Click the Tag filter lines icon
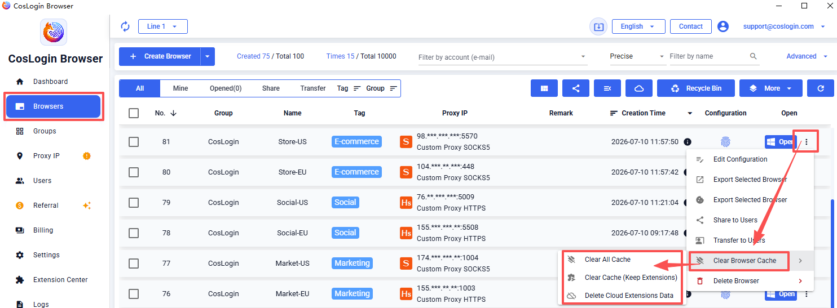 click(357, 88)
